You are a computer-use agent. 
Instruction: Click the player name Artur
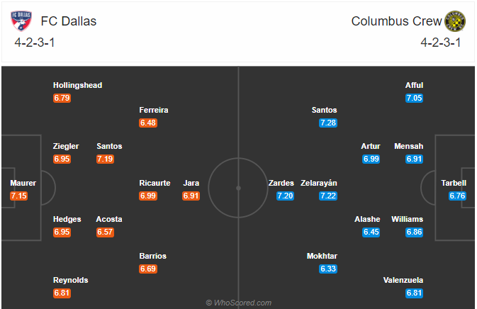coord(371,146)
